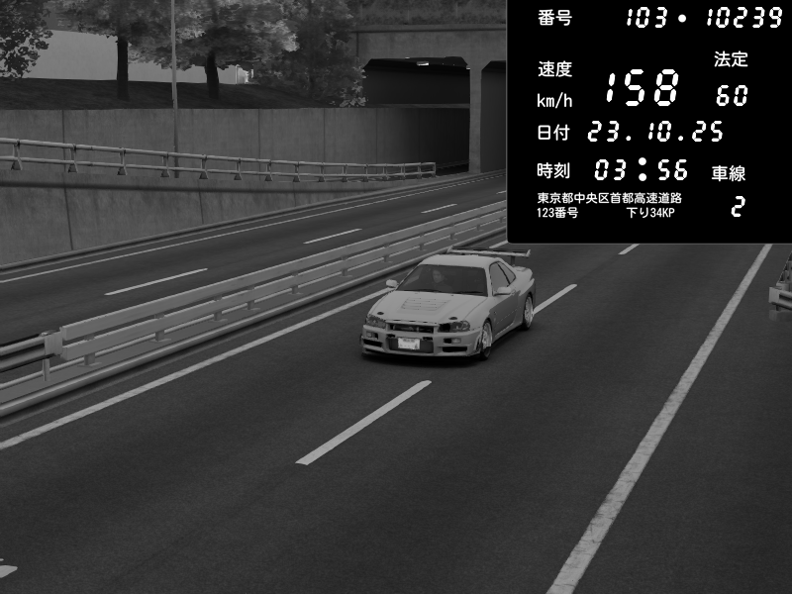This screenshot has height=594, width=792.
Task: Click the date 23.10.25
Action: tap(655, 132)
